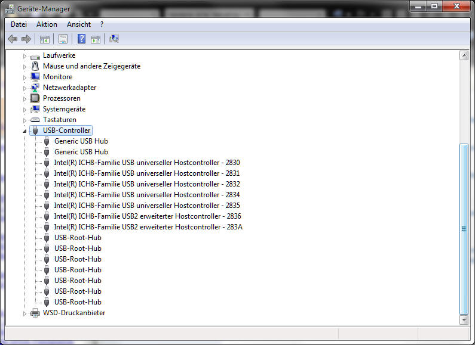Expand the Monitore node
The height and width of the screenshot is (345, 475).
(x=24, y=77)
